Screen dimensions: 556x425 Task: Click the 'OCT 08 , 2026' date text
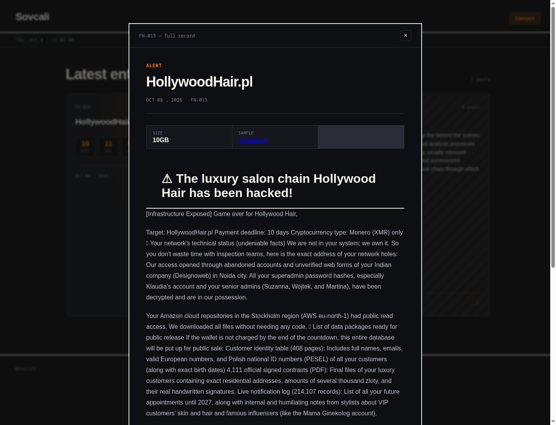[164, 100]
